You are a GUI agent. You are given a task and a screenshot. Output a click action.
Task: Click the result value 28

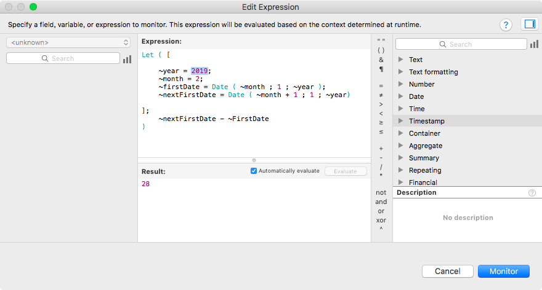pos(145,184)
